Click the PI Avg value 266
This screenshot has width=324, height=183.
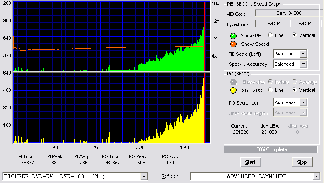click(x=83, y=163)
